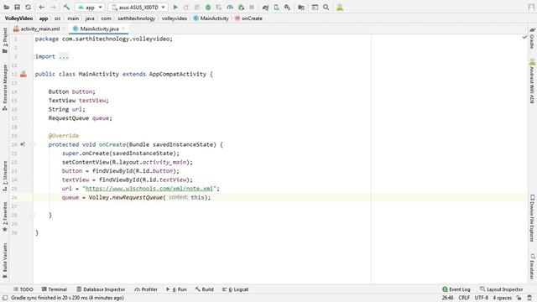Open the Logcat tool window
The height and width of the screenshot is (302, 537).
click(235, 289)
